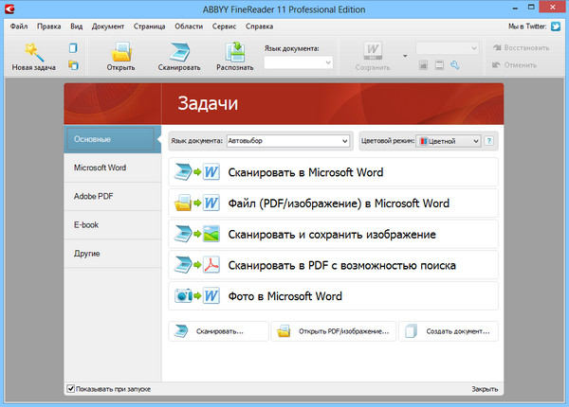
Task: Open the Сервис menu
Action: coord(224,27)
